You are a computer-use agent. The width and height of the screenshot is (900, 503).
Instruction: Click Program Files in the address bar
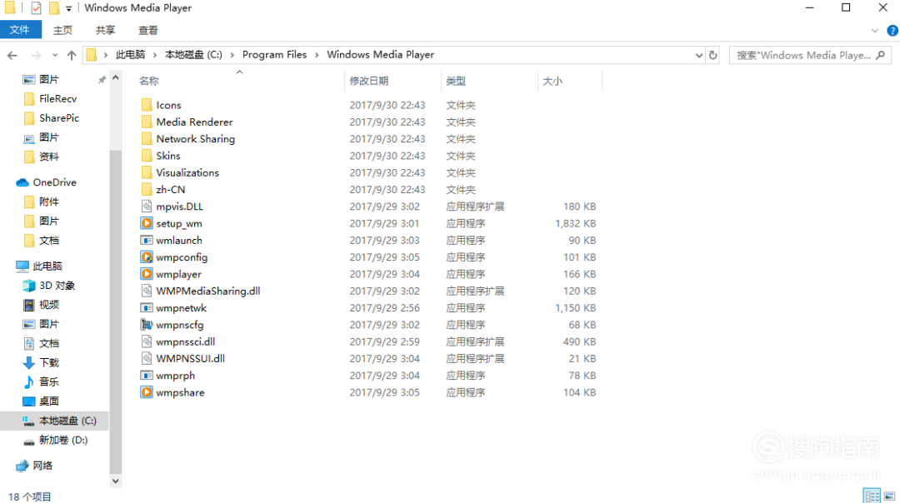pos(274,55)
